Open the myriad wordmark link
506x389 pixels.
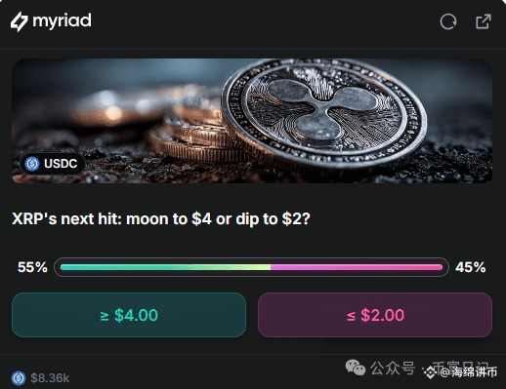point(63,21)
